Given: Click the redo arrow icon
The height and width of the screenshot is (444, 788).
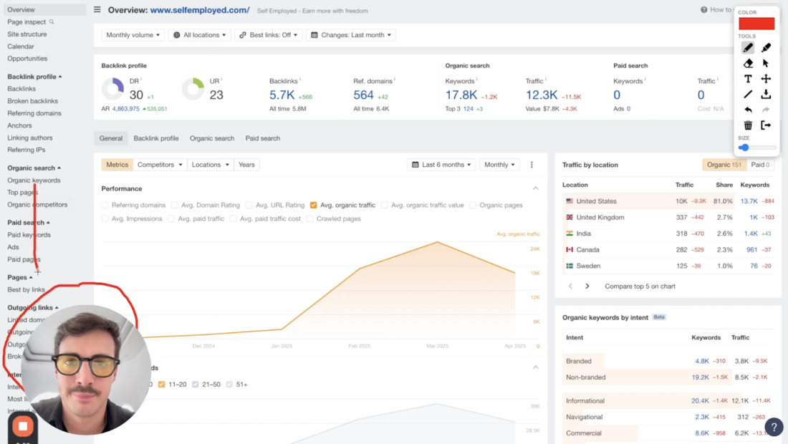Looking at the screenshot, I should click(x=766, y=110).
